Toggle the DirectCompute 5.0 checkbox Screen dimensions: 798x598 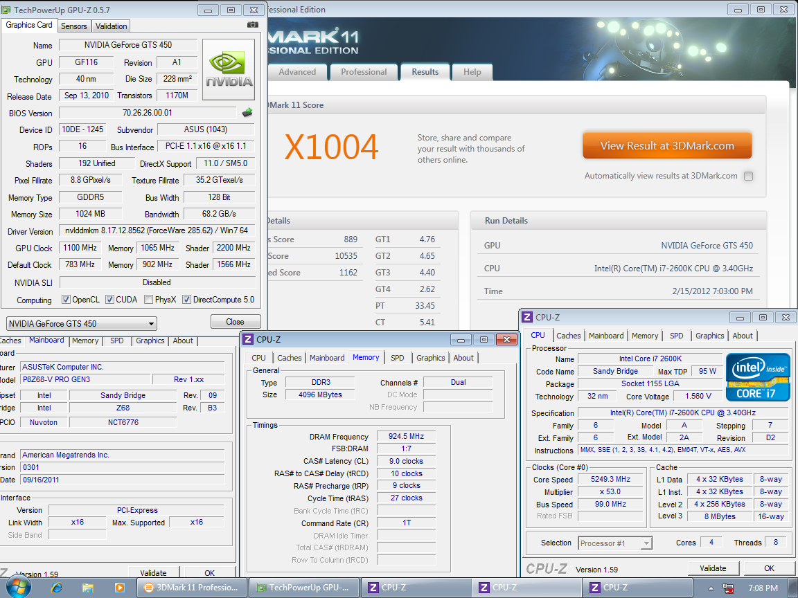pos(187,300)
